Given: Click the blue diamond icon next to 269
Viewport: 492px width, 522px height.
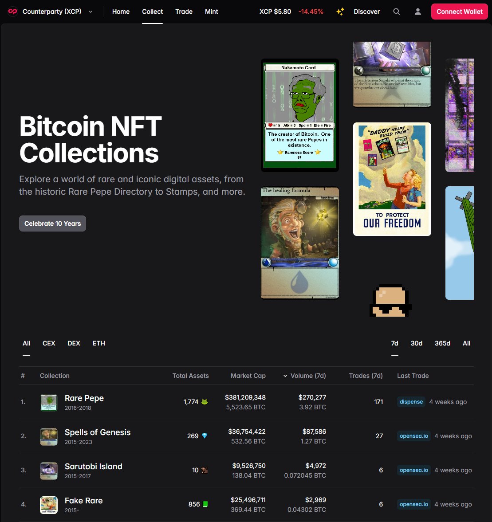Looking at the screenshot, I should click(x=205, y=436).
